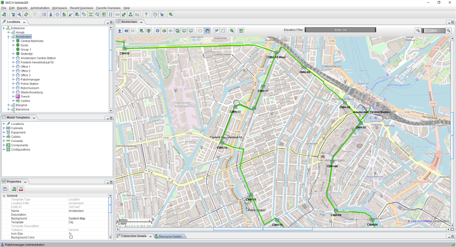Viewport: 456px width, 247px height.
Task: Expand the Equipment model templates node
Action: click(4, 133)
